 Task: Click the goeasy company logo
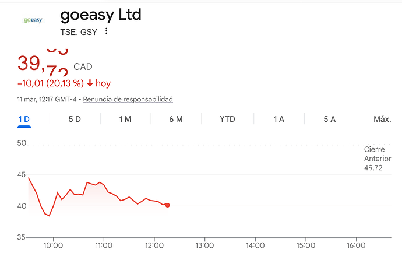pyautogui.click(x=33, y=20)
